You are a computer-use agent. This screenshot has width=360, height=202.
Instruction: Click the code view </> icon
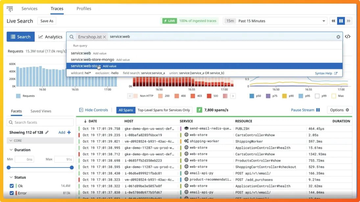coord(348,37)
